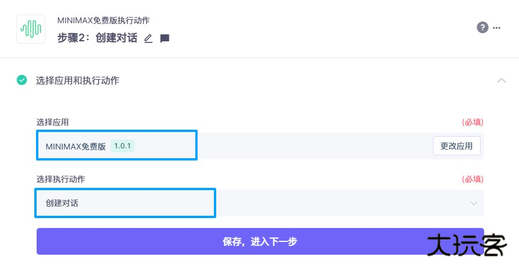This screenshot has height=271, width=519.
Task: Collapse the 选择应用和执行动作 section
Action: (501, 80)
